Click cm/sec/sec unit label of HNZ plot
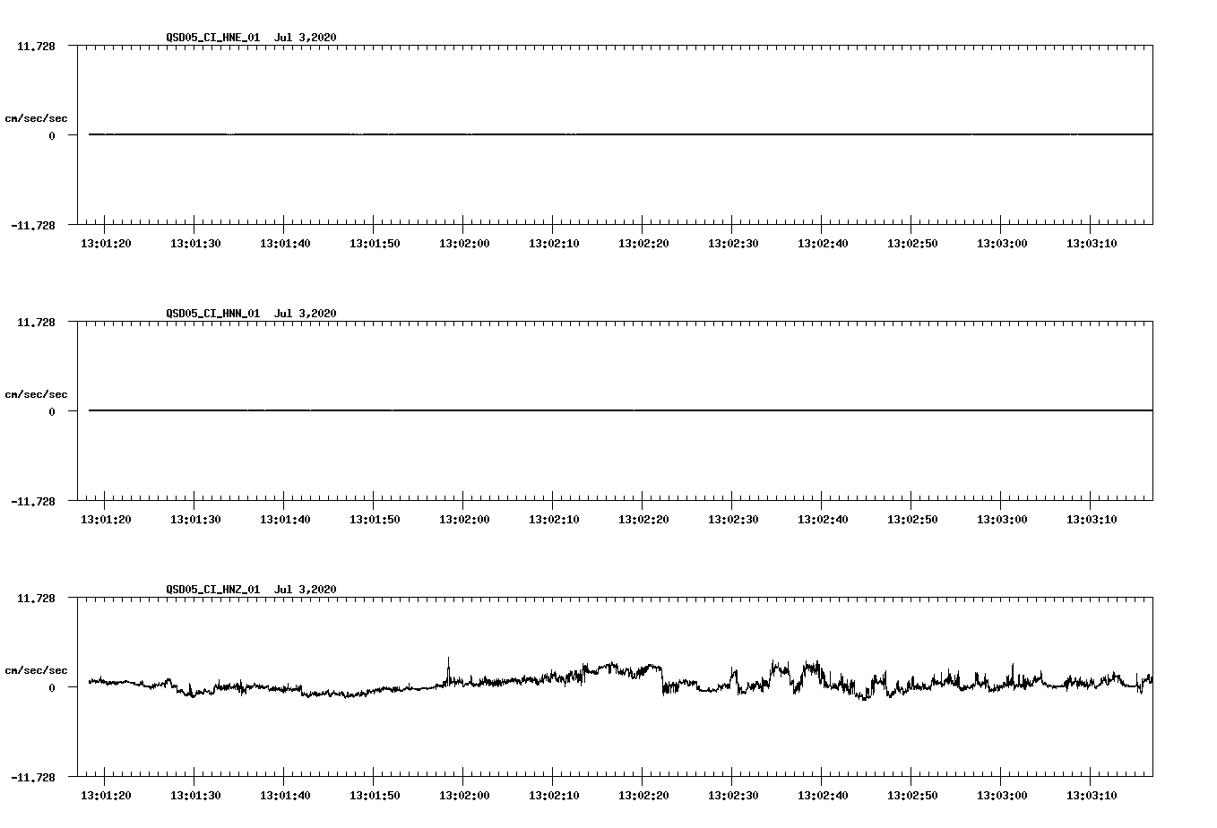The width and height of the screenshot is (1217, 828). (36, 670)
